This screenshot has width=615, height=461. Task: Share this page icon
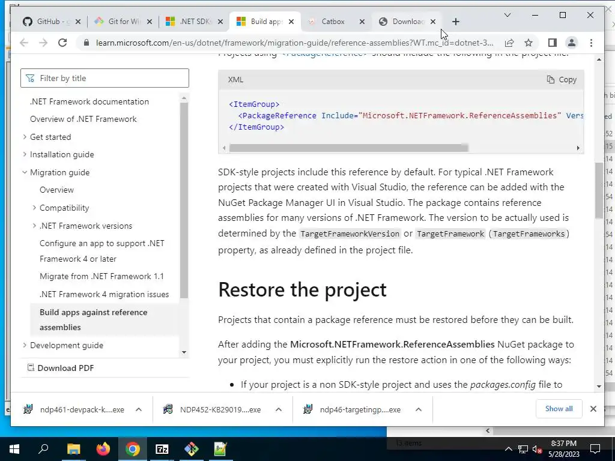[x=509, y=43]
